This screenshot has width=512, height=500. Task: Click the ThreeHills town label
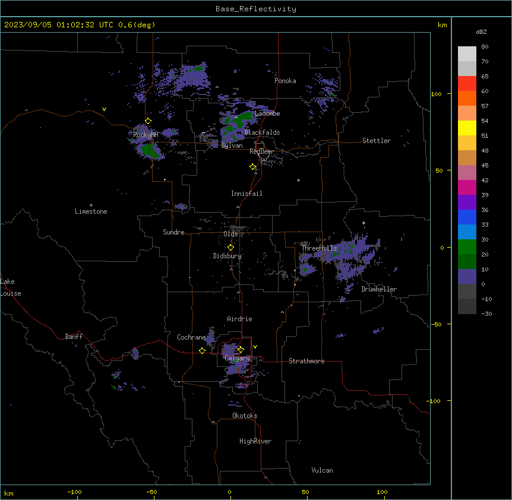319,248
